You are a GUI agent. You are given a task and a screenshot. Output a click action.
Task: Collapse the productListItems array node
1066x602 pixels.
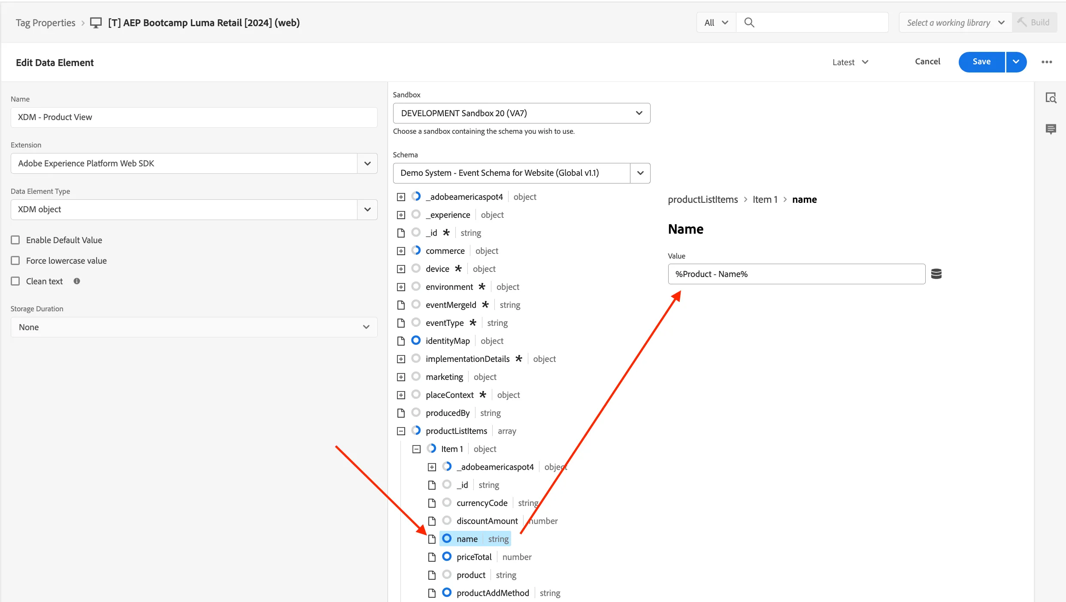click(401, 431)
